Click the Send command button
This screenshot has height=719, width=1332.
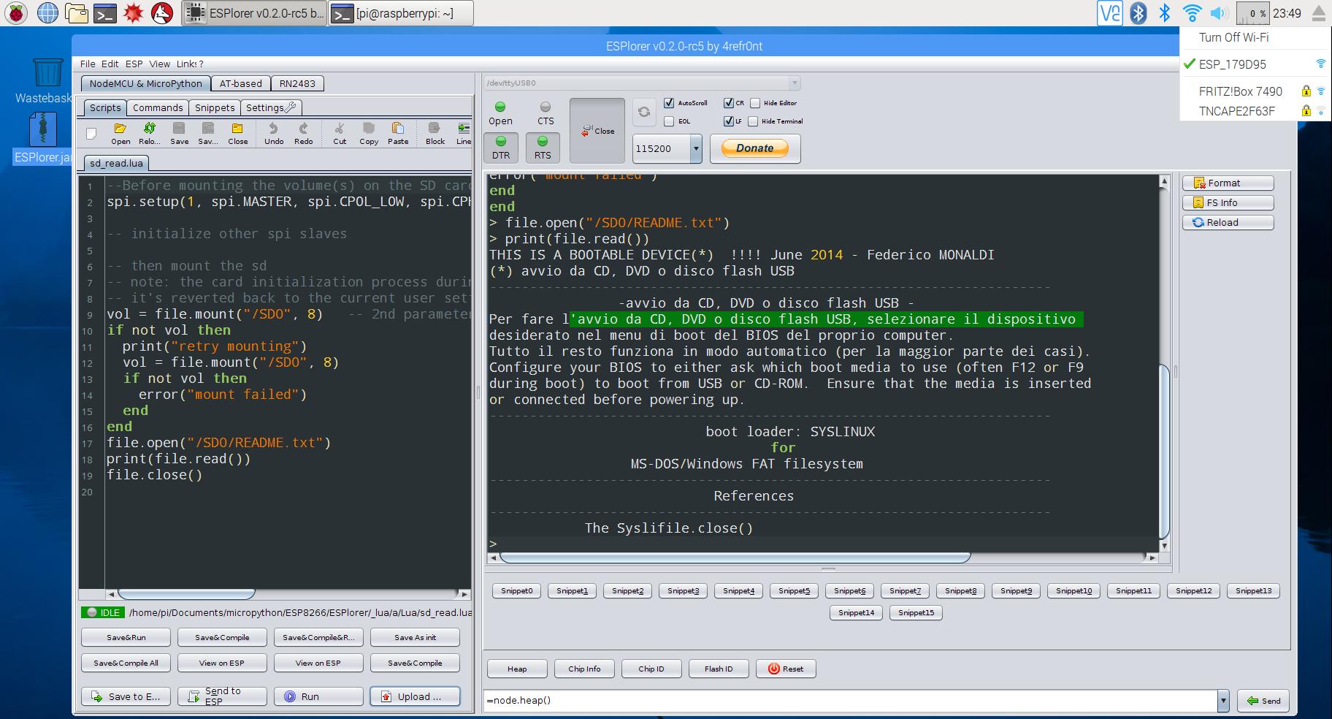(x=1263, y=700)
